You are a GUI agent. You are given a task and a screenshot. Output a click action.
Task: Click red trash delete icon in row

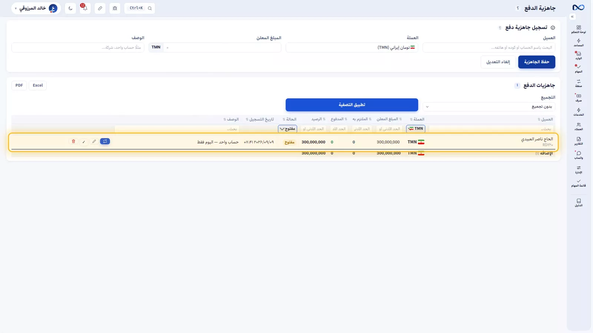[73, 141]
